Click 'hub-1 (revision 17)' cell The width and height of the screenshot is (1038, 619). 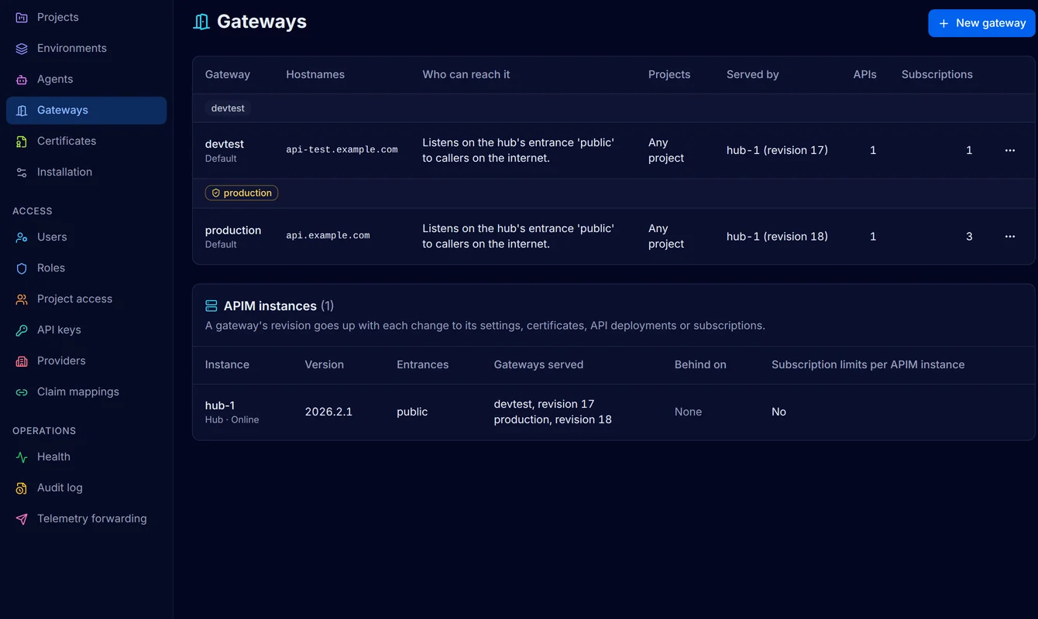pyautogui.click(x=777, y=150)
